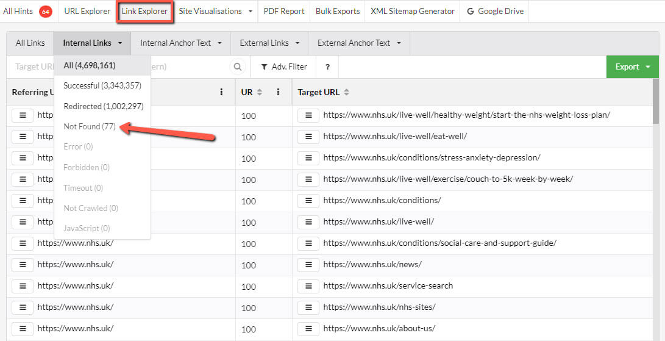Click the https://www.nhs.uk/service-search target URL
The height and width of the screenshot is (341, 665).
[388, 286]
